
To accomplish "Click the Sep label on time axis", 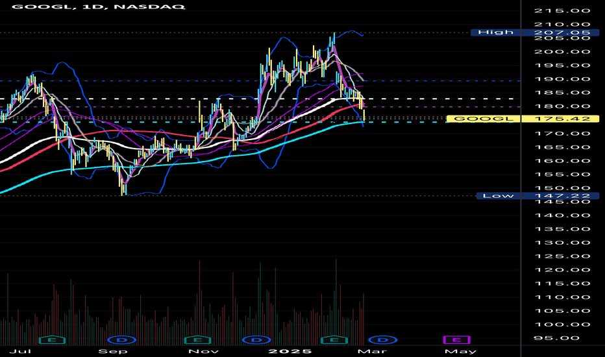I will coord(113,351).
